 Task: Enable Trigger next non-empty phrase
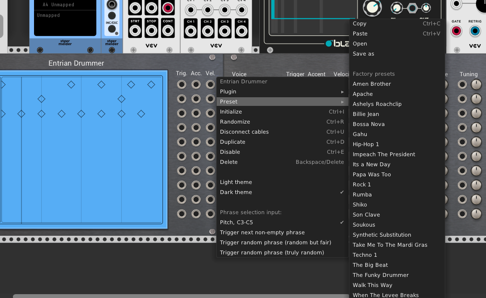[x=282, y=233]
